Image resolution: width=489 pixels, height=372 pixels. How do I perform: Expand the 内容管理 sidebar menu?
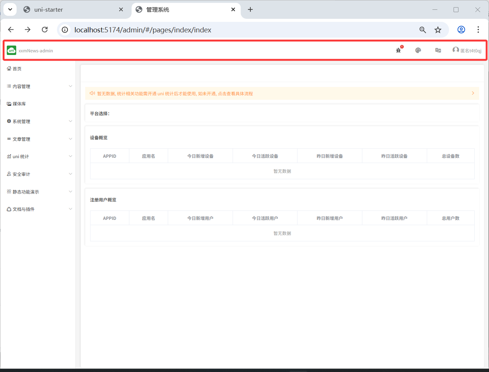21,87
